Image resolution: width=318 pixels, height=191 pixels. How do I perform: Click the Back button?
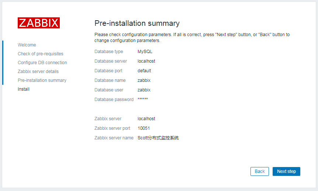[259, 171]
